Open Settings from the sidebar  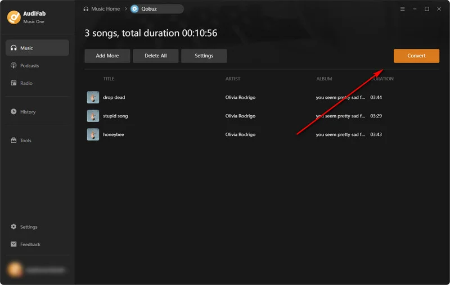click(37, 227)
